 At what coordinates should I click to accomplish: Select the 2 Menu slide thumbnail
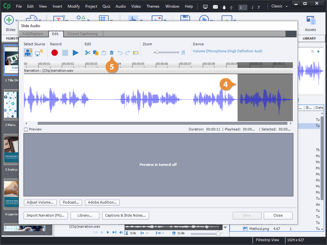tap(10, 105)
